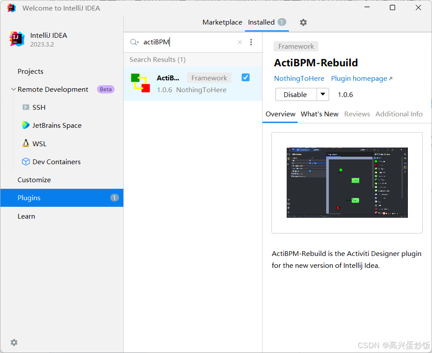This screenshot has height=353, width=432.
Task: Click the Installed tab count badge
Action: pyautogui.click(x=281, y=22)
